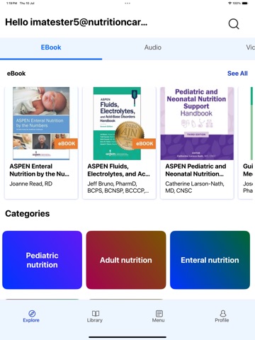255x340 pixels.
Task: Tap the ASPEN Fluids, Electrolytes book title
Action: pyautogui.click(x=118, y=170)
